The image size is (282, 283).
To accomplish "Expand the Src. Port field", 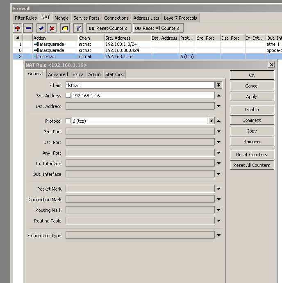I will pos(219,131).
